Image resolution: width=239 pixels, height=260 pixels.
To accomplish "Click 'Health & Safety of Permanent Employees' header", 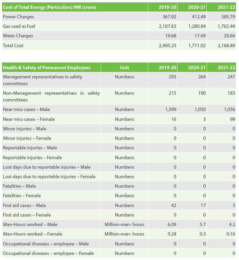I will [47, 68].
